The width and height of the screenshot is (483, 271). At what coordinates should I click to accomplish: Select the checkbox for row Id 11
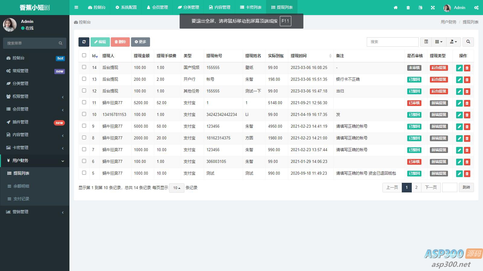[x=84, y=102]
